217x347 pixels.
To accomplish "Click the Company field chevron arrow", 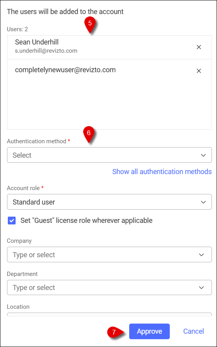I will point(201,255).
